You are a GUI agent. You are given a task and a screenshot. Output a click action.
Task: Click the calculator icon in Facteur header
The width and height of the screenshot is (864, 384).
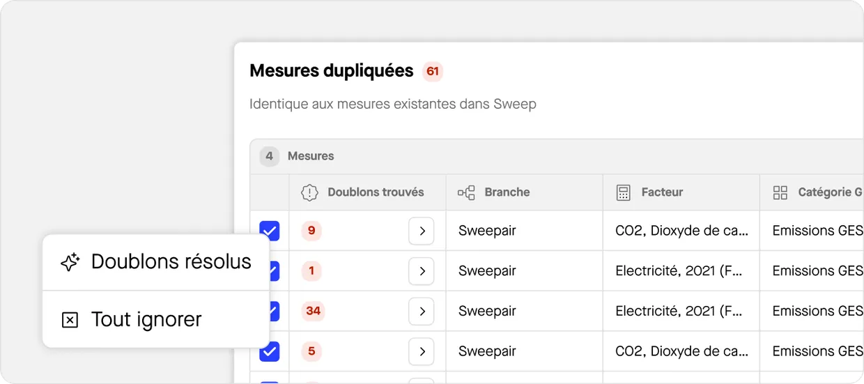624,192
